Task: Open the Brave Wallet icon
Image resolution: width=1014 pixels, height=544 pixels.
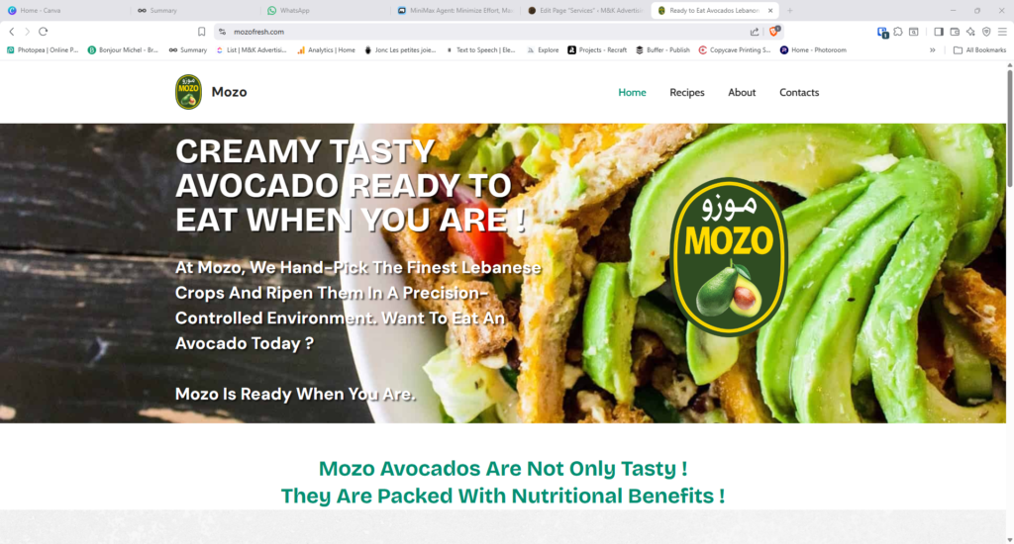Action: click(955, 31)
